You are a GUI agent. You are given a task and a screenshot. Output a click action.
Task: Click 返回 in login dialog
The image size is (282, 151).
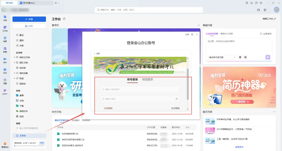[97, 54]
